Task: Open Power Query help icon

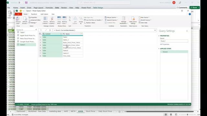Action: point(190,14)
